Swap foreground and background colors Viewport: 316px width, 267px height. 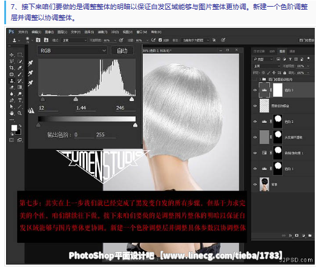click(x=20, y=126)
